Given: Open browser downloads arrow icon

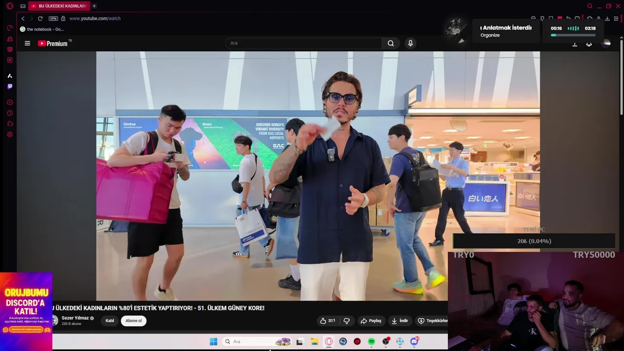Looking at the screenshot, I should (607, 19).
